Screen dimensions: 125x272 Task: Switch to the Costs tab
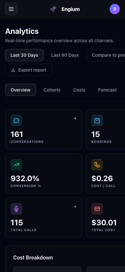pos(79,90)
